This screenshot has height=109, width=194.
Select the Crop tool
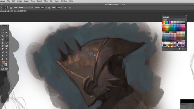pos(3,36)
